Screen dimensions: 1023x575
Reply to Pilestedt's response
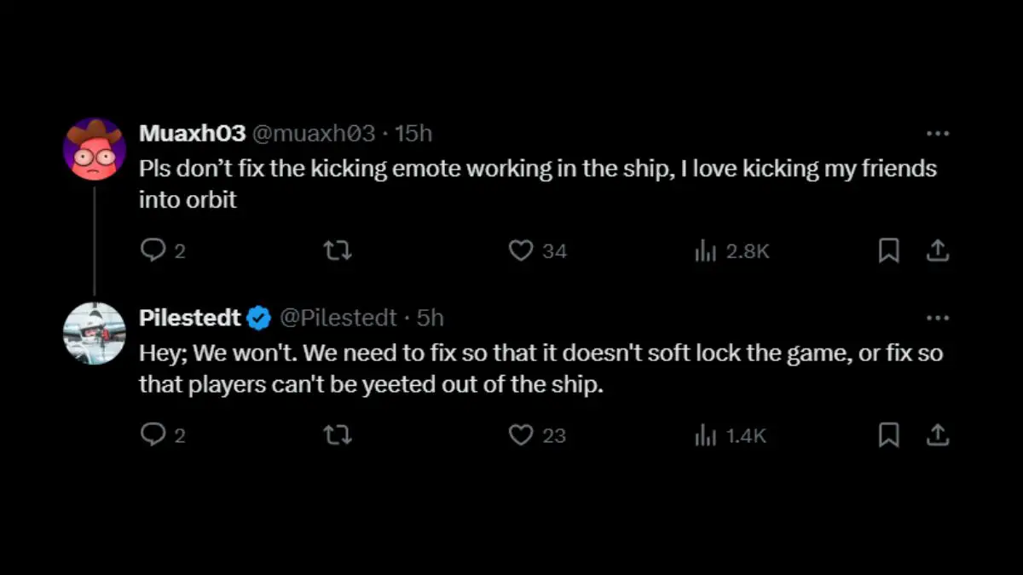tap(155, 435)
